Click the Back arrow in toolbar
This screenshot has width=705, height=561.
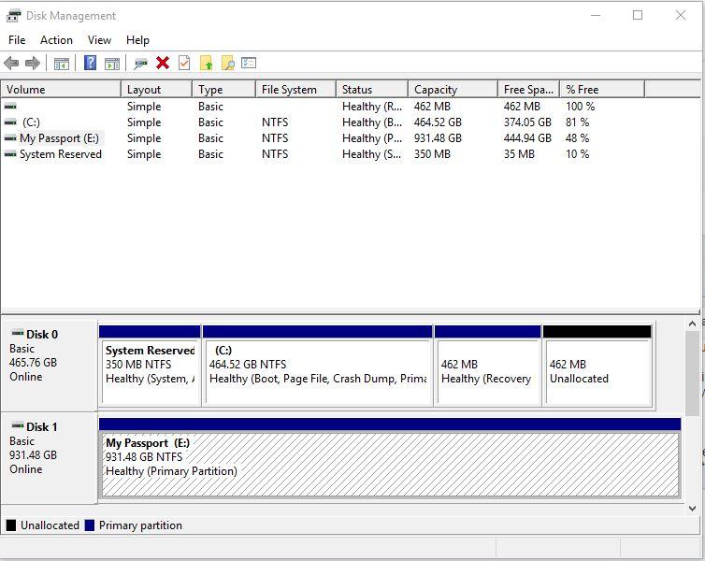(x=11, y=63)
